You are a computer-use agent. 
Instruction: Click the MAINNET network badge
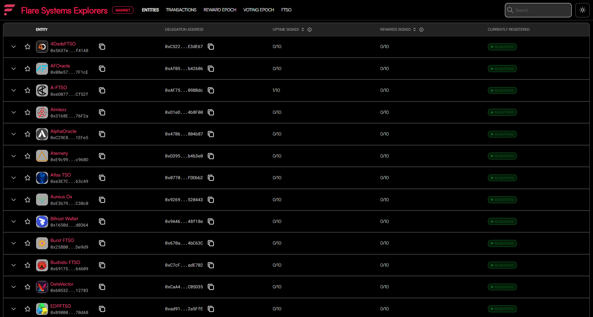(x=123, y=10)
